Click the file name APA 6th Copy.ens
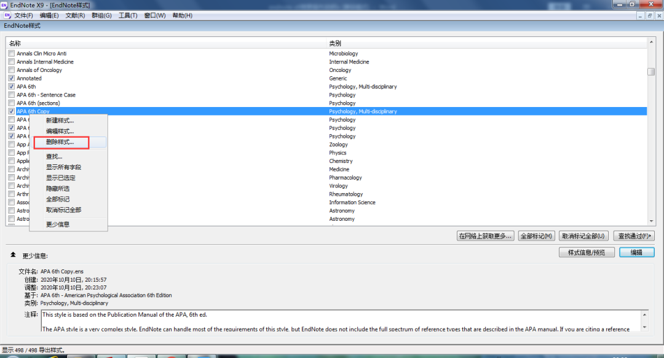The height and width of the screenshot is (358, 664). click(62, 271)
